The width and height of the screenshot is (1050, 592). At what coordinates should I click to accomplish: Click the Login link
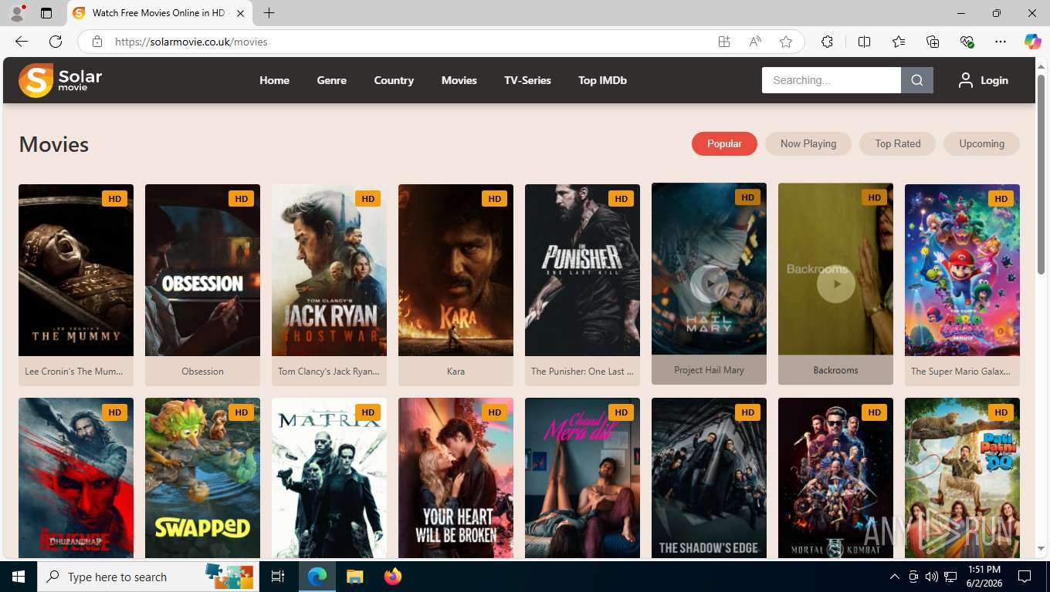994,80
